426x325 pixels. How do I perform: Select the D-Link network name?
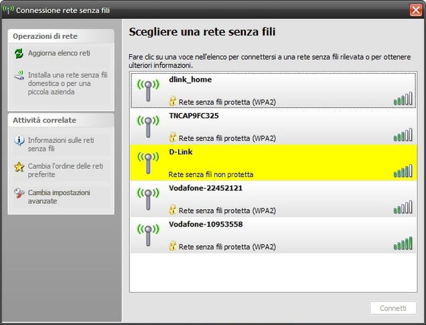181,152
